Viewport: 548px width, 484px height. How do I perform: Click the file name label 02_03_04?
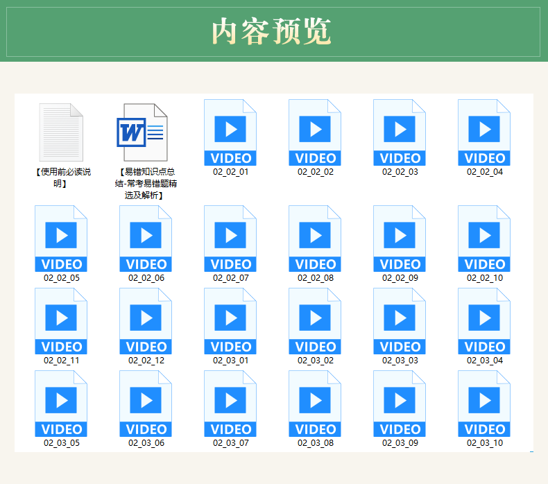click(485, 361)
